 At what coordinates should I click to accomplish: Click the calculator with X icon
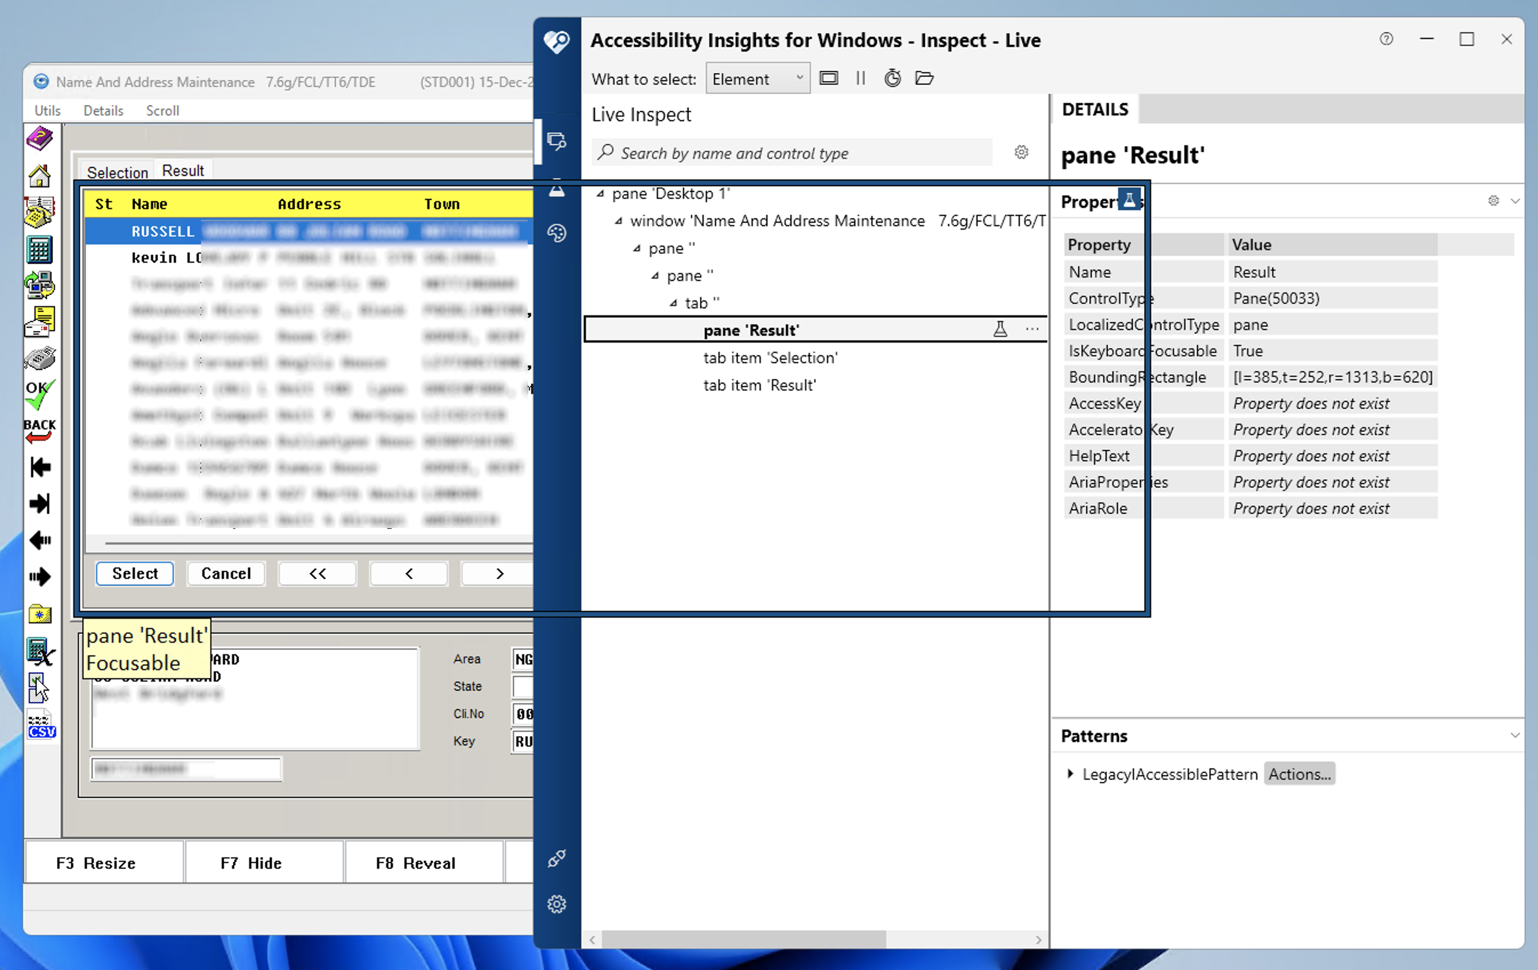point(41,651)
